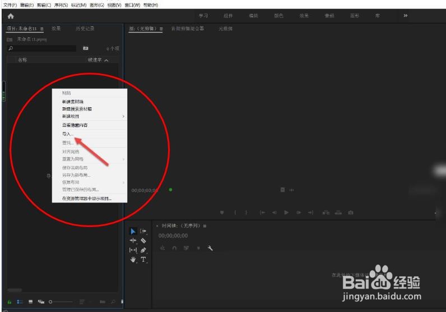Export frame with camera icon
The width and height of the screenshot is (446, 312).
click(351, 212)
